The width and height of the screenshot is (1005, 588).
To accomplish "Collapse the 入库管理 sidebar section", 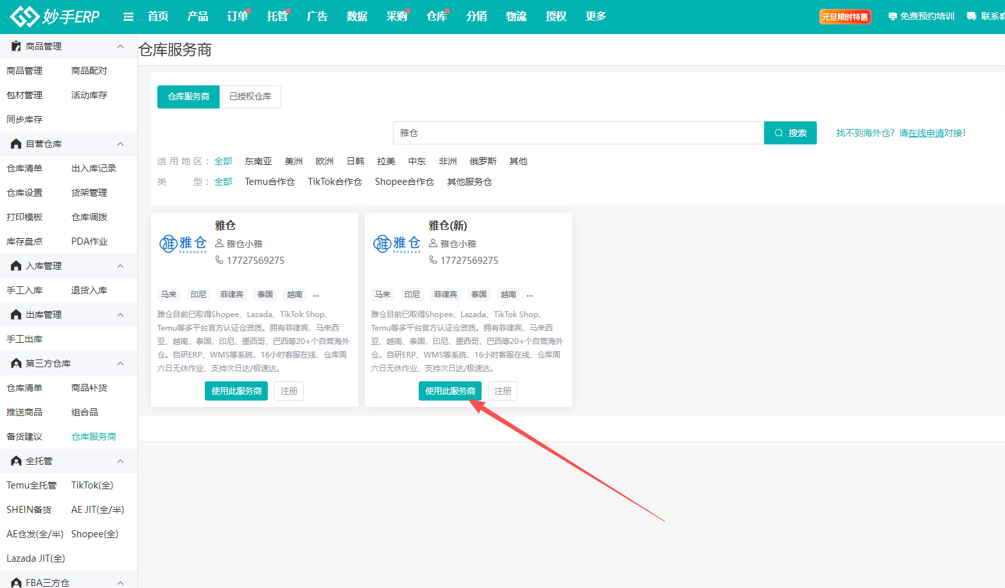I will [120, 266].
